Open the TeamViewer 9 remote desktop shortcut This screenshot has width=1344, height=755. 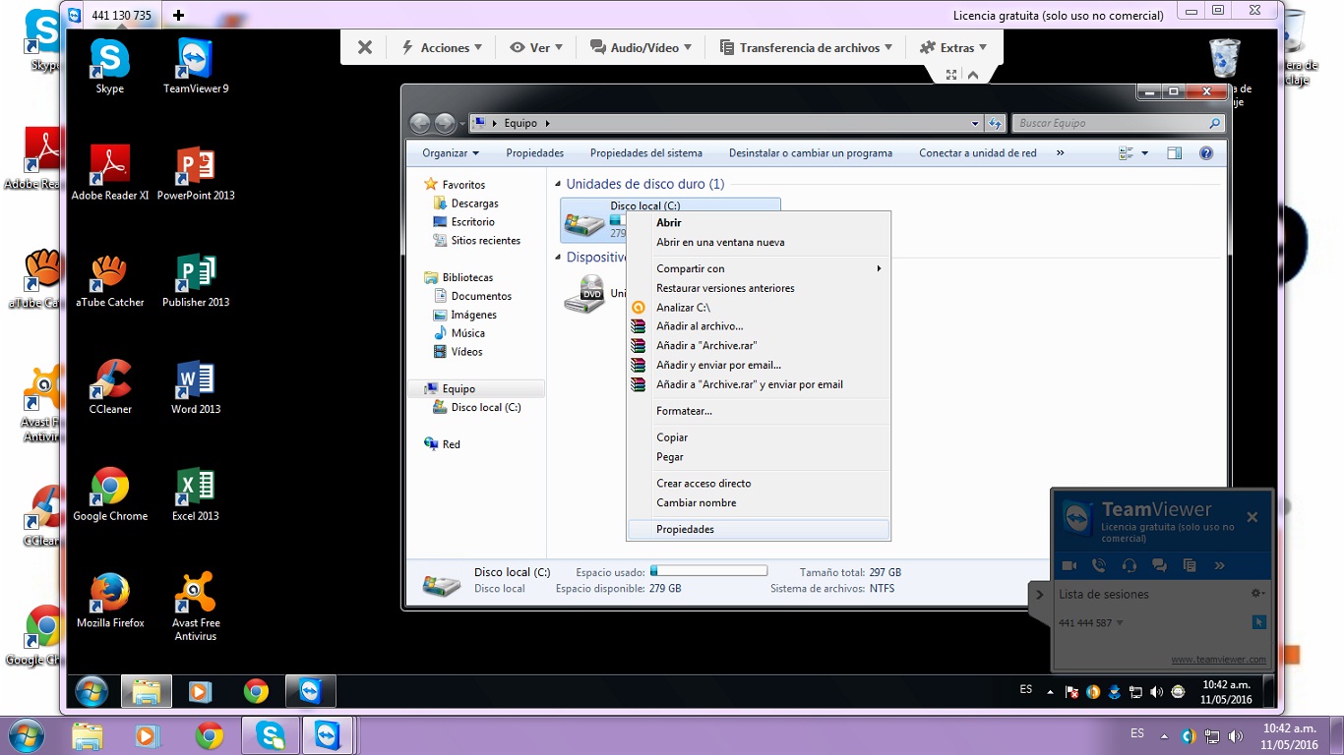pos(196,66)
